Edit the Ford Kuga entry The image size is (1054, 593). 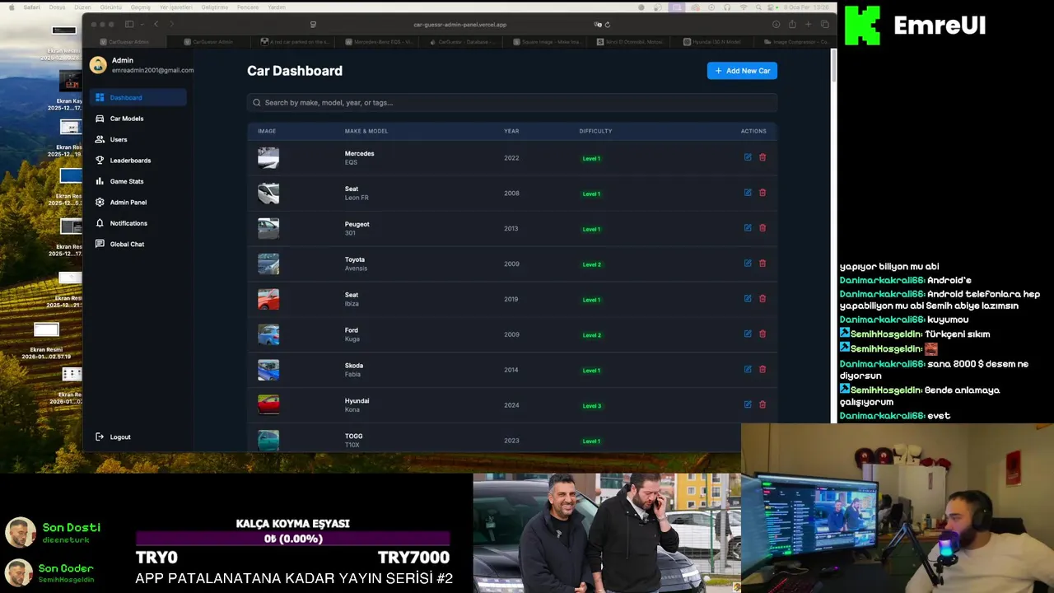748,334
